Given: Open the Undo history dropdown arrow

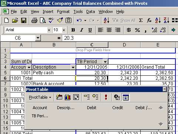Looking at the screenshot, I should point(85,20).
